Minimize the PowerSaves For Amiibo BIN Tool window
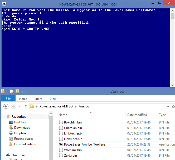This screenshot has height=160, width=175. [153, 3]
